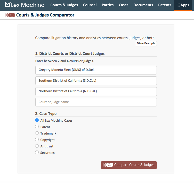
Task: Select the Securities radio option
Action: 37,153
